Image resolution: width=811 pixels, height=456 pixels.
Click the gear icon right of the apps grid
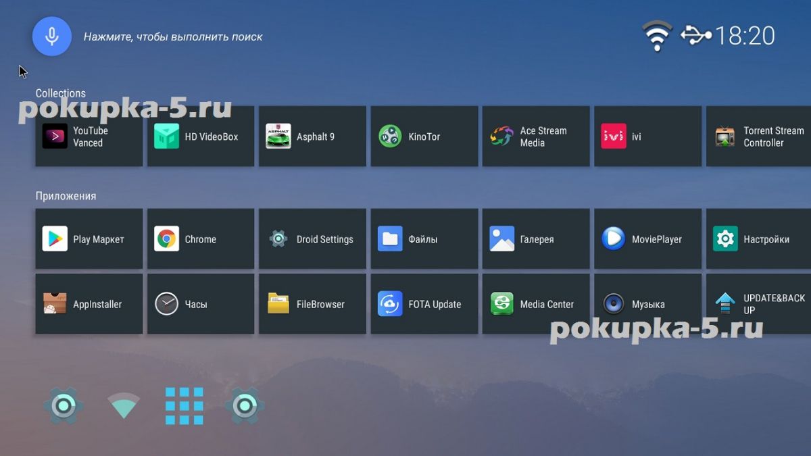coord(245,406)
